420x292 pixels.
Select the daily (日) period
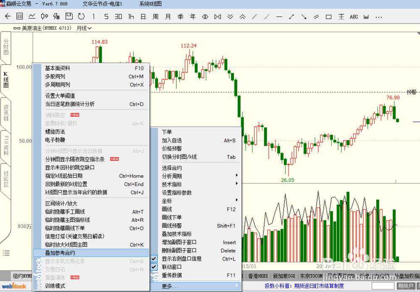143,17
